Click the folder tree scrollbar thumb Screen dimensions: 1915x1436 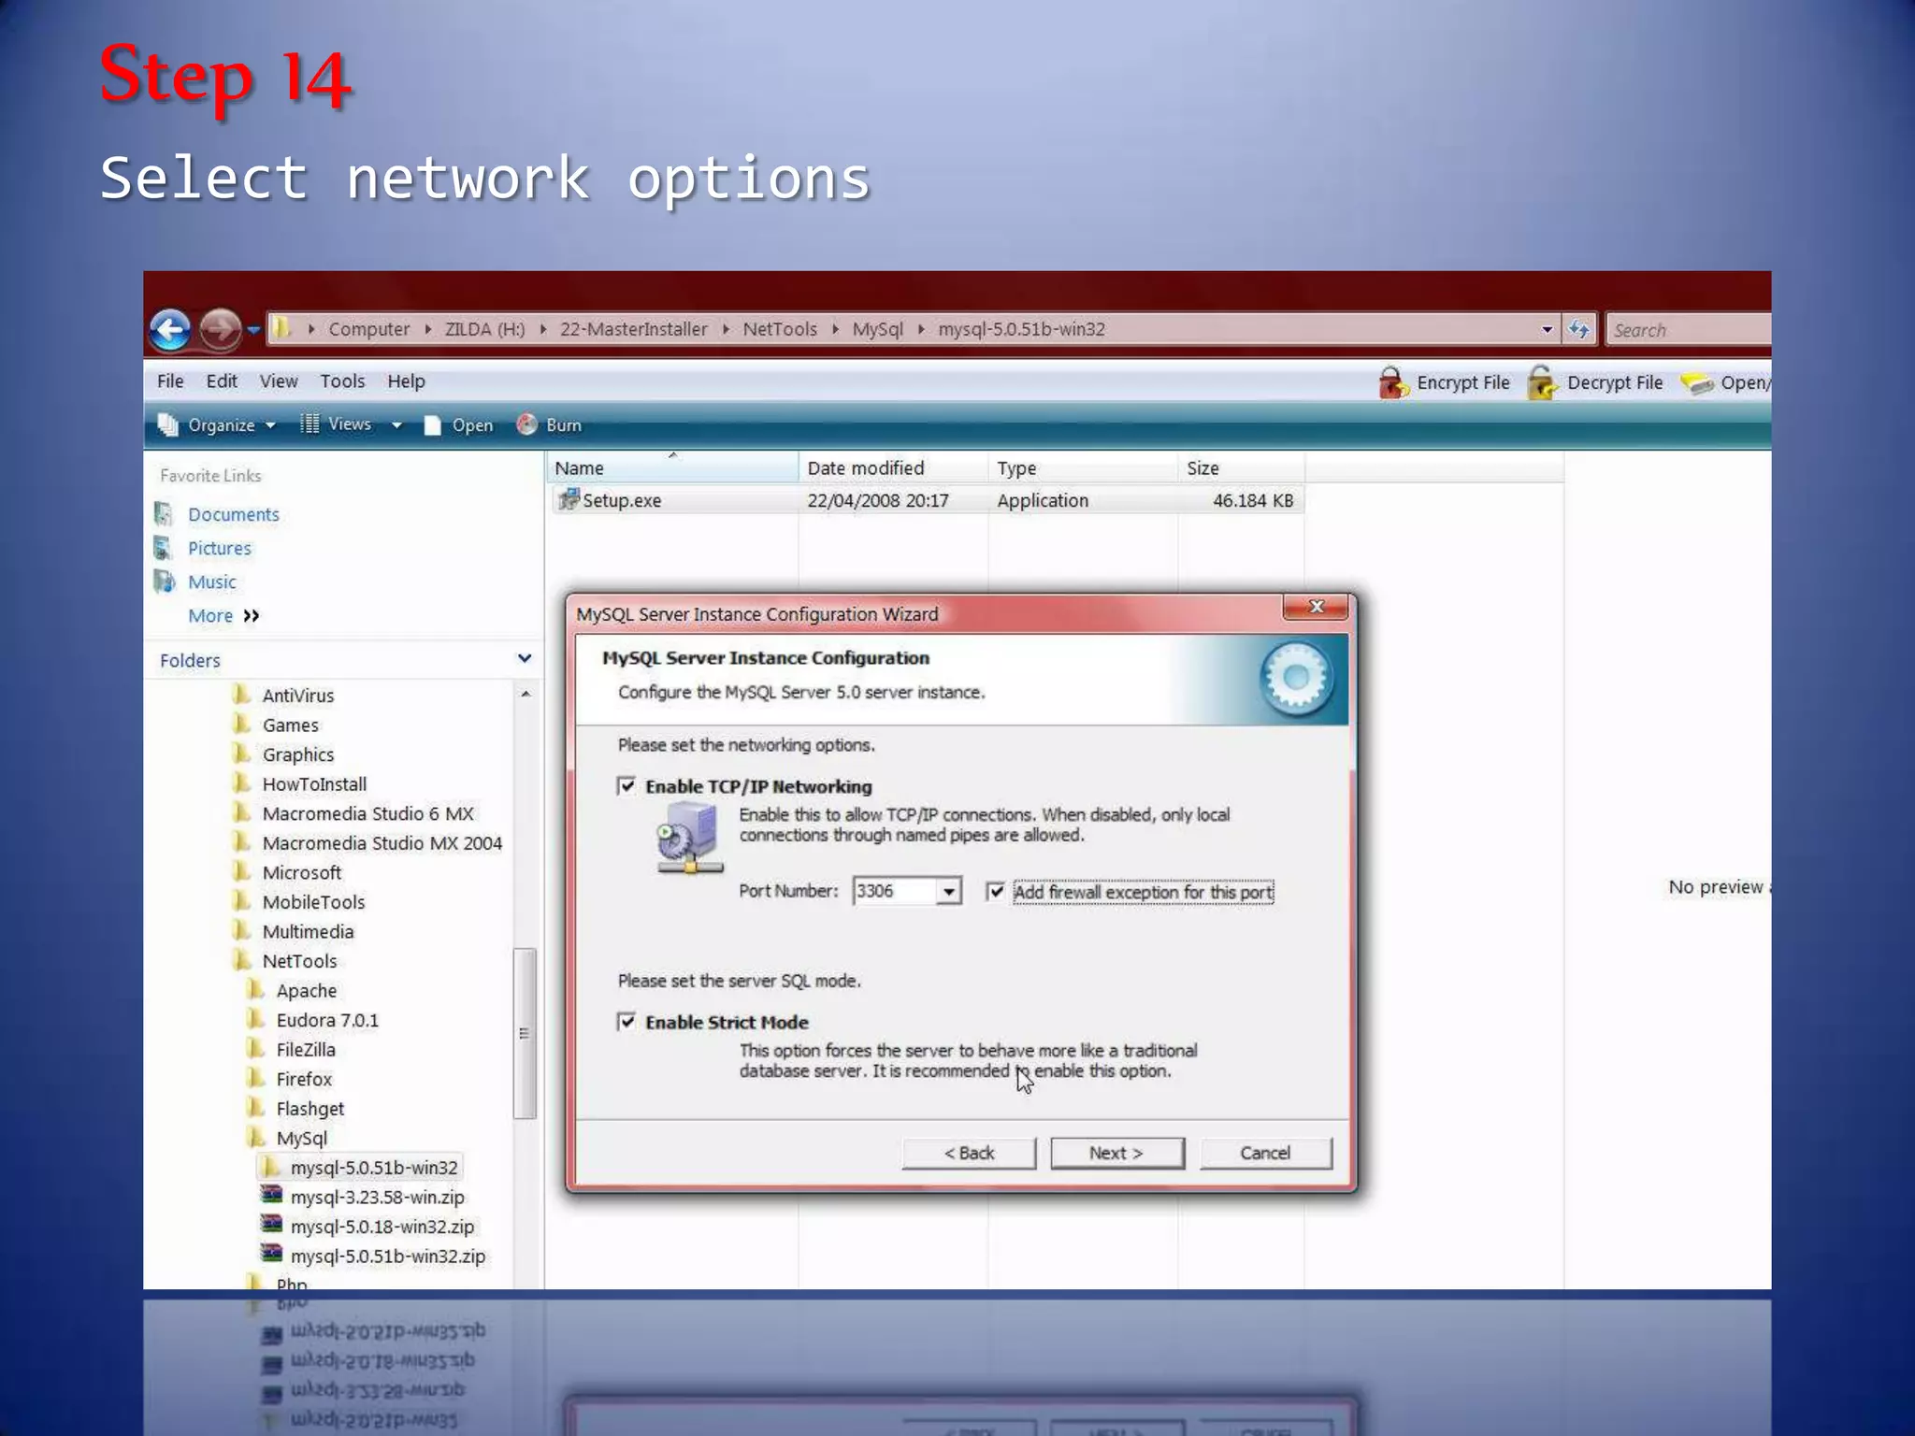(x=525, y=1033)
